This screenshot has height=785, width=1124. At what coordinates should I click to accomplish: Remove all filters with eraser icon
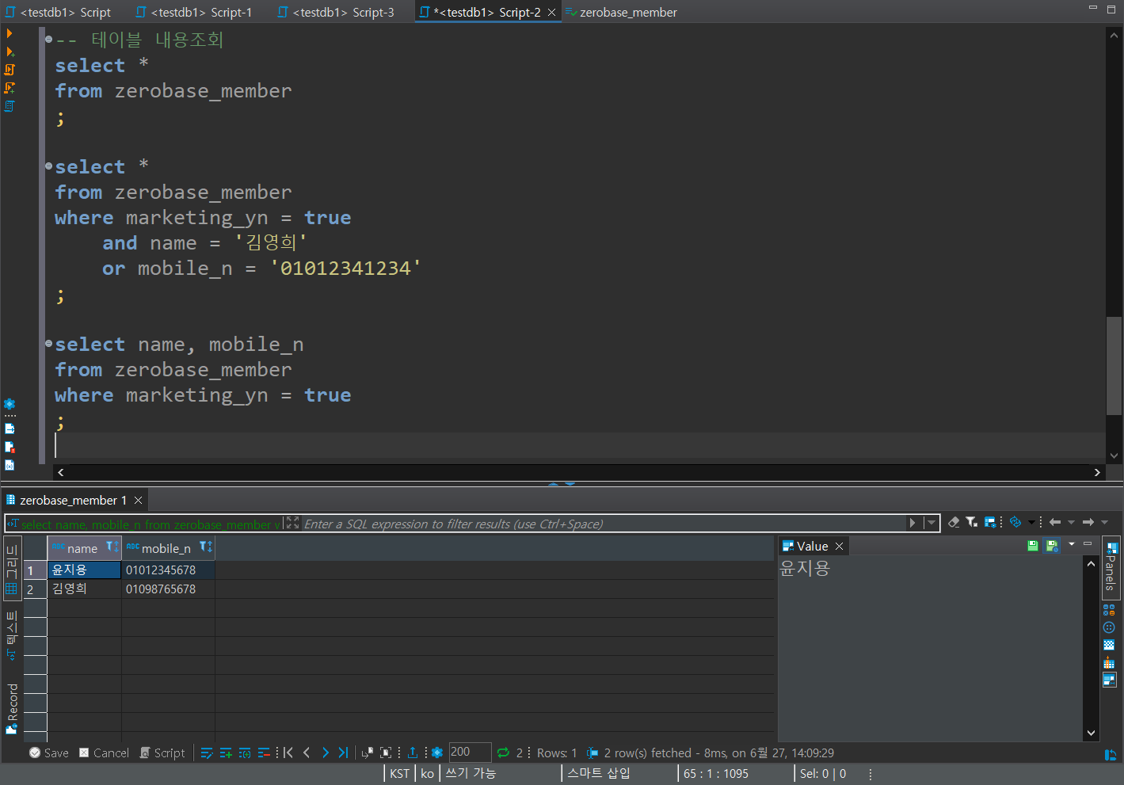click(x=954, y=522)
